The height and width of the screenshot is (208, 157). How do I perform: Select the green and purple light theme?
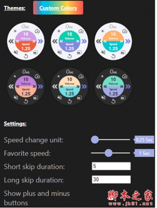[x=70, y=41]
